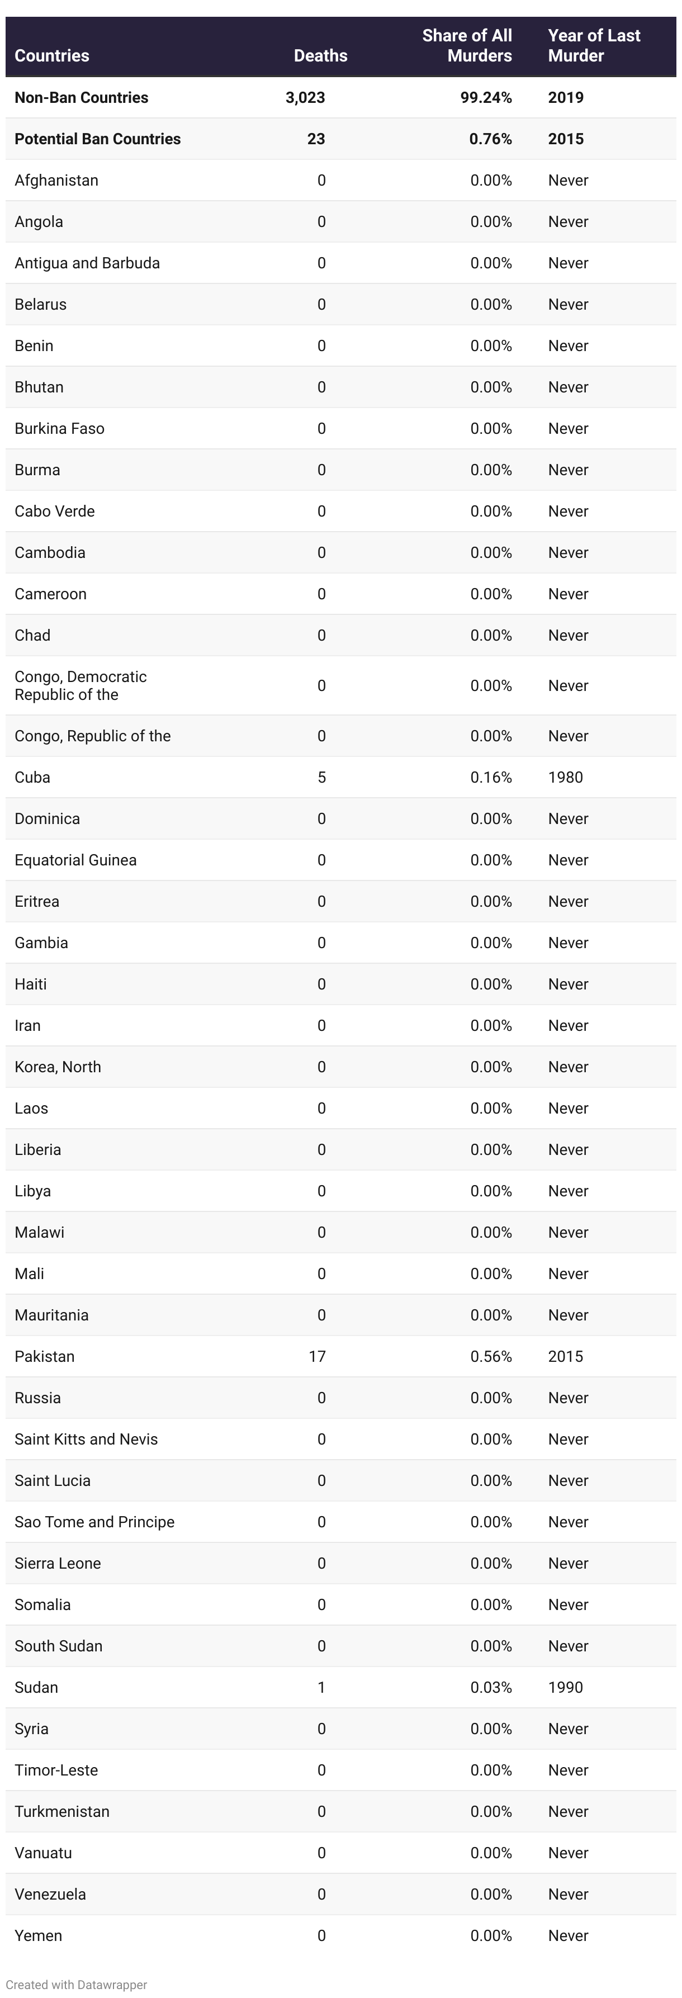
Task: Click the Cuba country cell
Action: tap(32, 777)
